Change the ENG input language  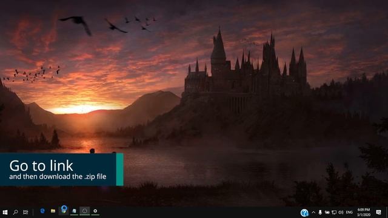[349, 213]
